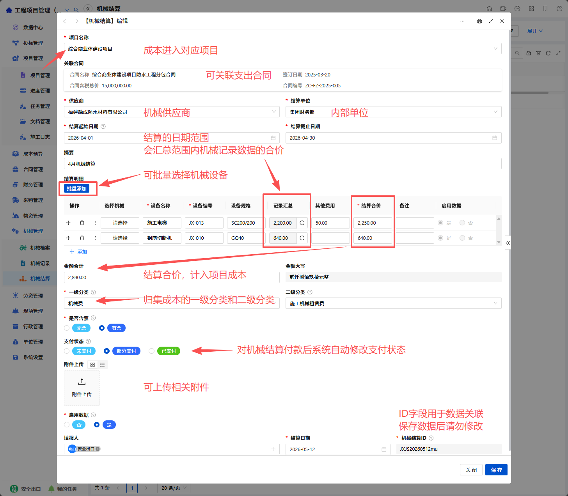Collapse sidebar with double-chevron icon

coord(88,9)
